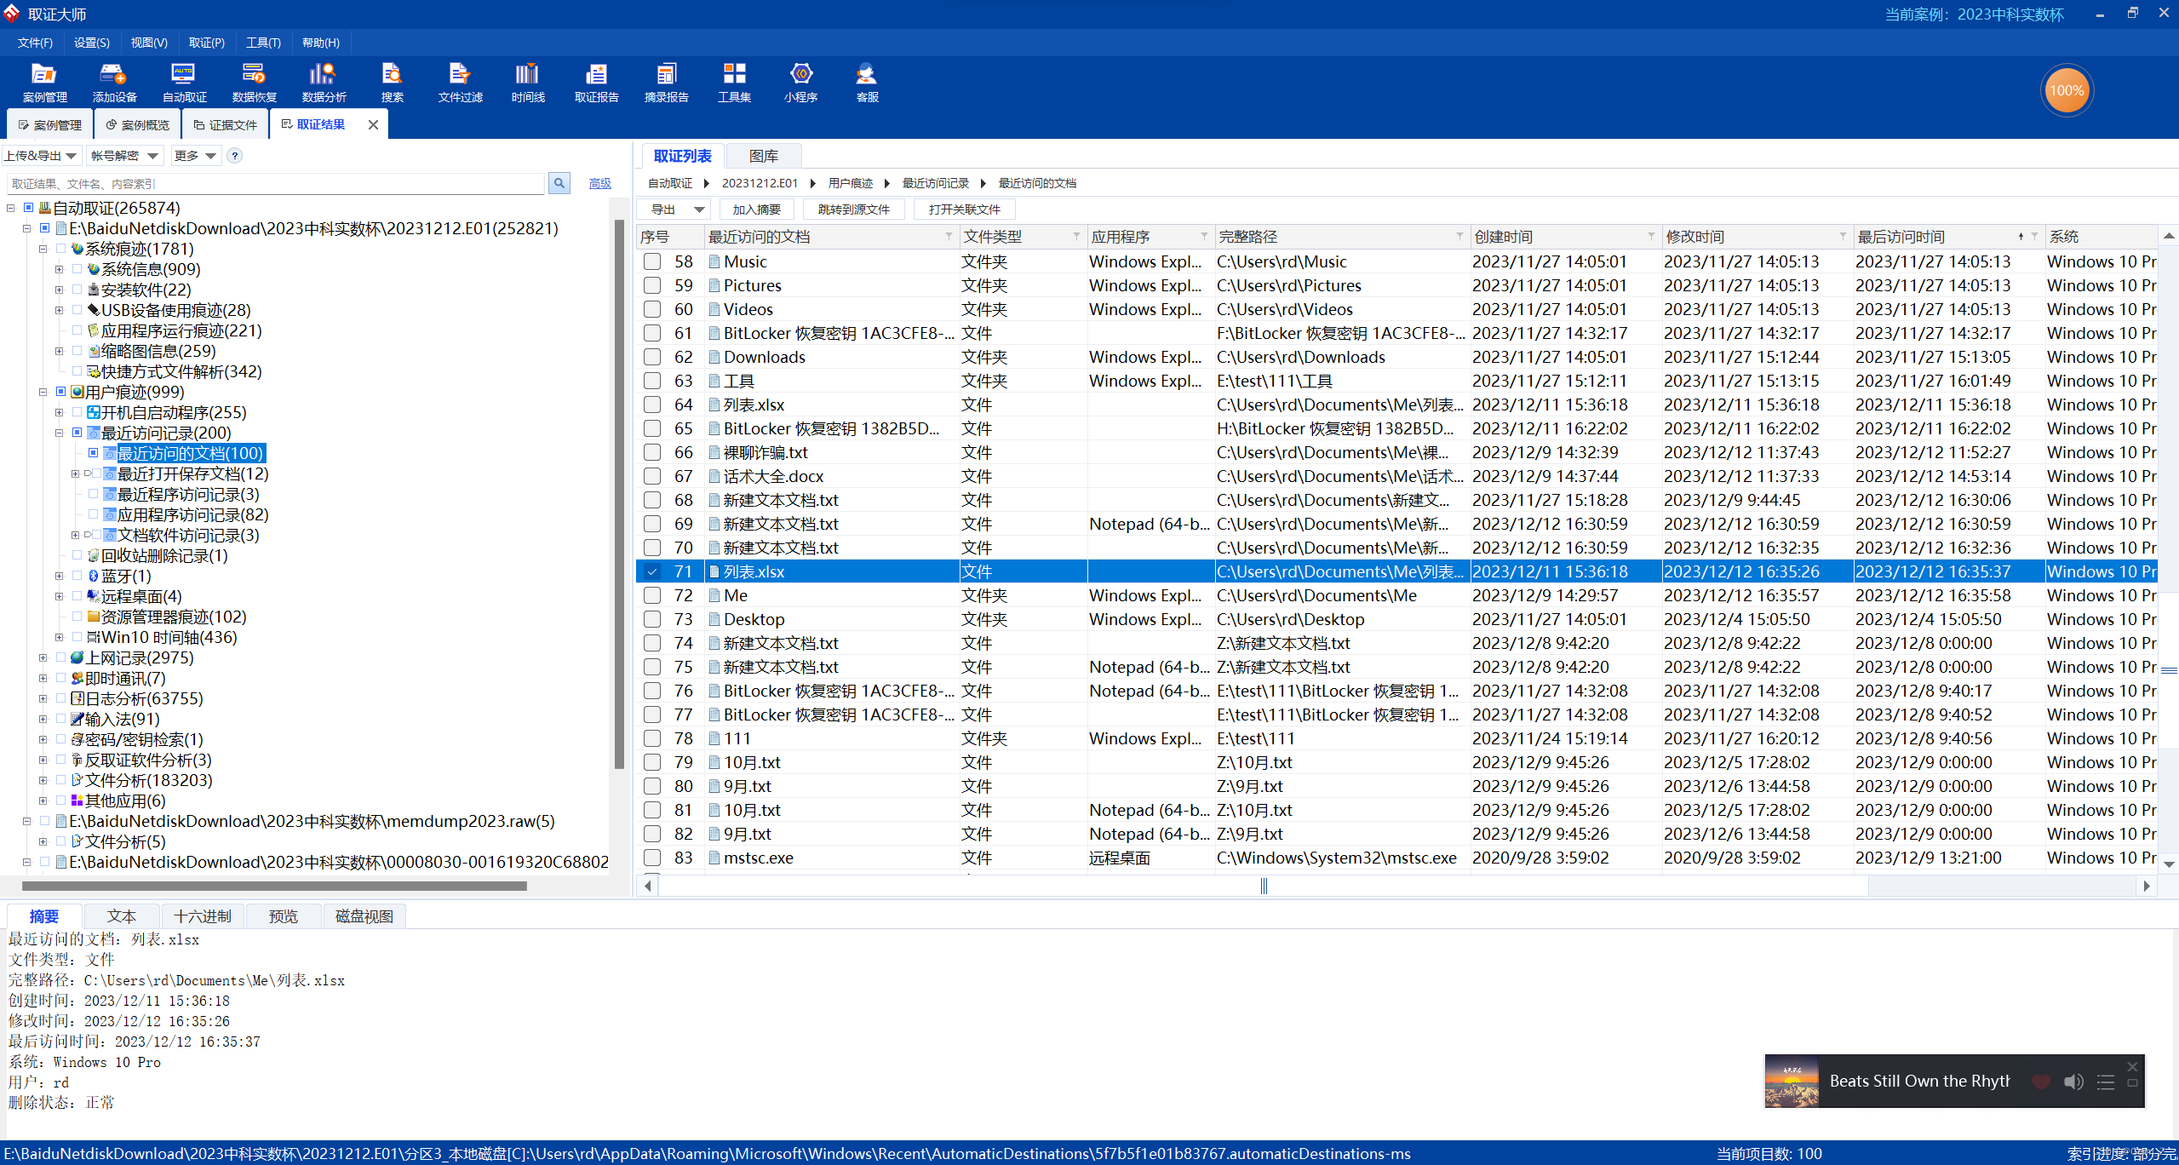This screenshot has height=1165, width=2179.
Task: Click the 跳转到源文件 button
Action: [x=853, y=209]
